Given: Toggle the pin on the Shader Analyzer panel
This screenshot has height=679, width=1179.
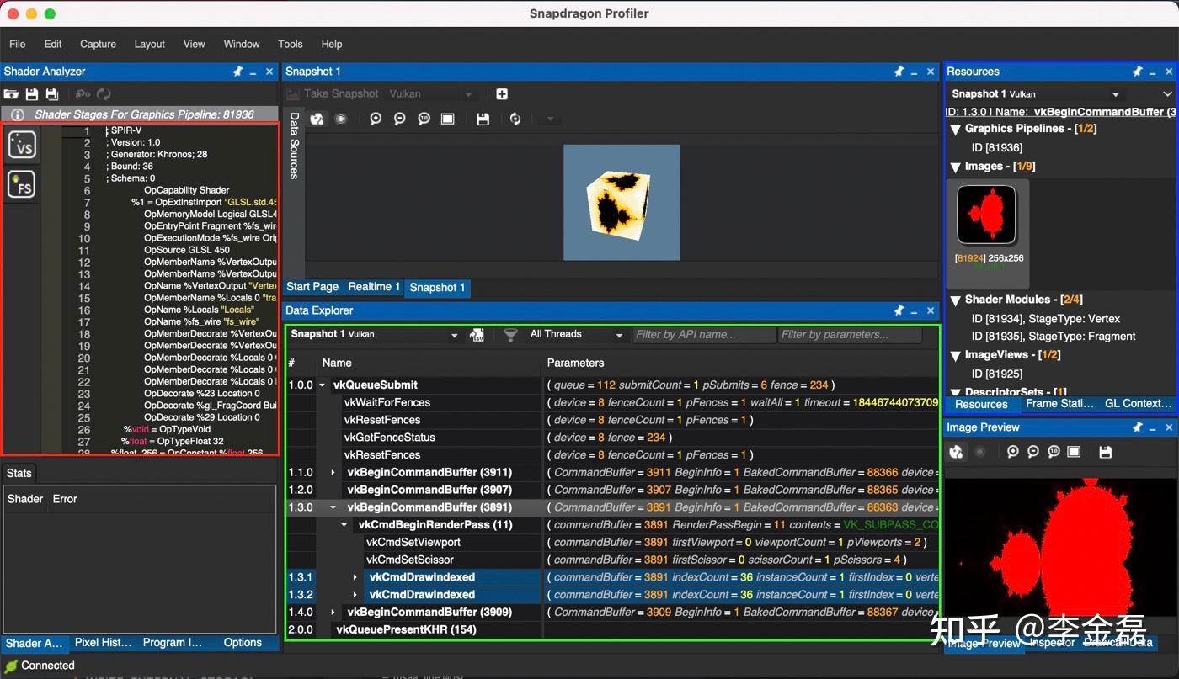Looking at the screenshot, I should pyautogui.click(x=237, y=72).
